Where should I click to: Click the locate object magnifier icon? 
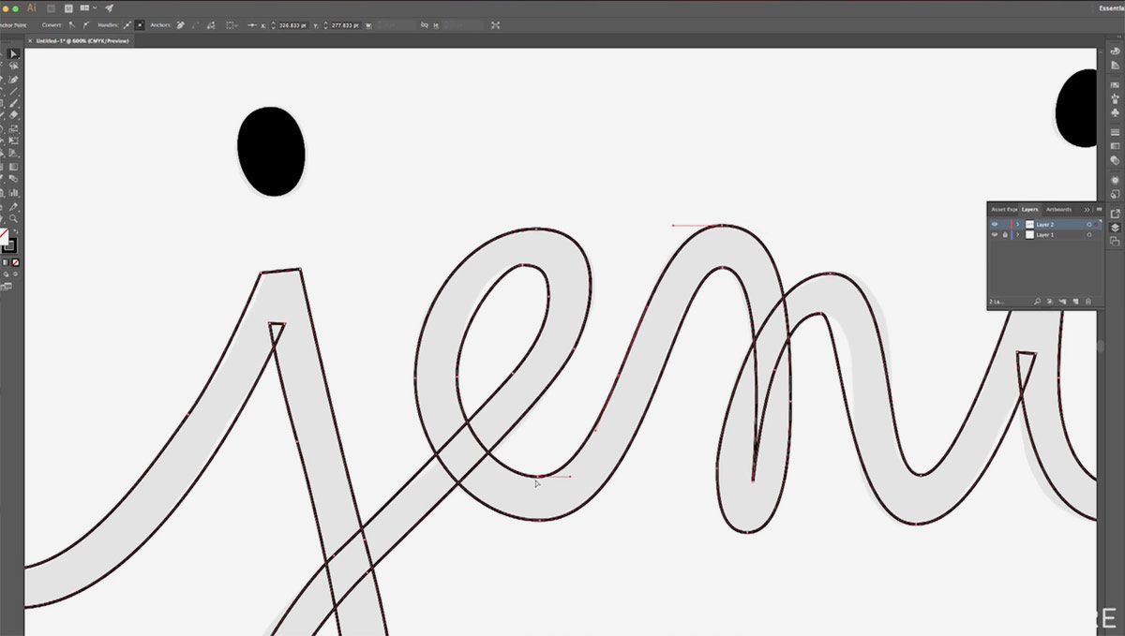tap(1038, 302)
